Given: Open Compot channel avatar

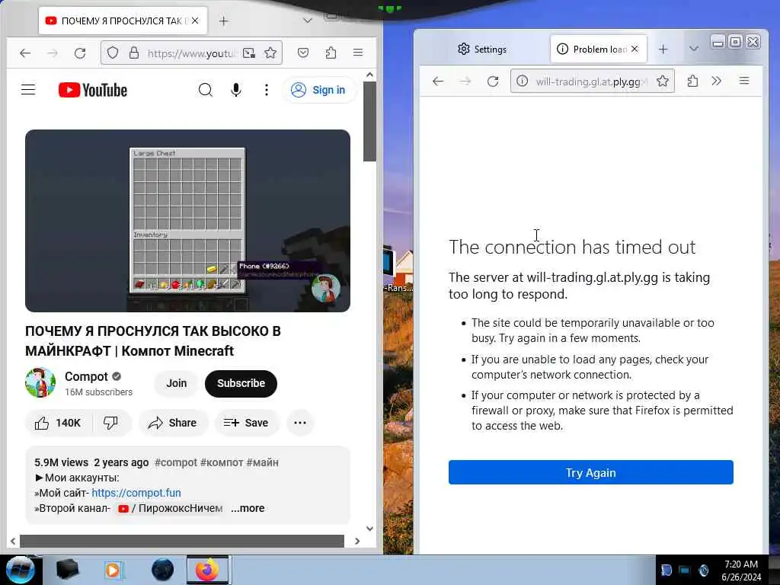Looking at the screenshot, I should click(40, 382).
